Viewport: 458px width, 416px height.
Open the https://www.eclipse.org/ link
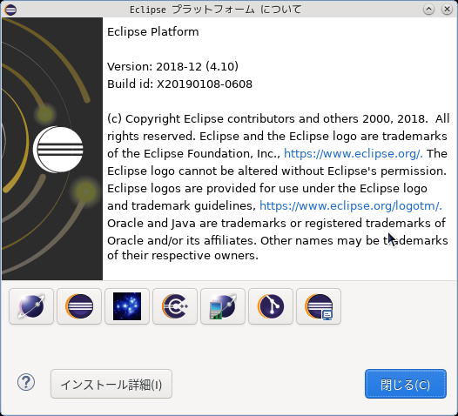[354, 153]
